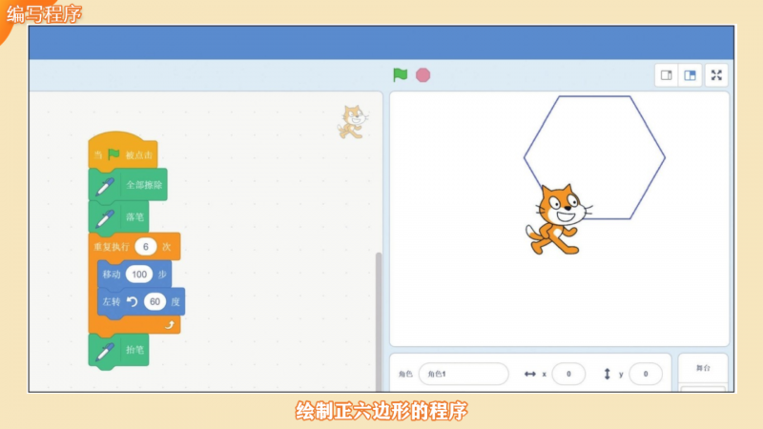The image size is (763, 429).
Task: Edit the move steps value 100
Action: pyautogui.click(x=139, y=275)
